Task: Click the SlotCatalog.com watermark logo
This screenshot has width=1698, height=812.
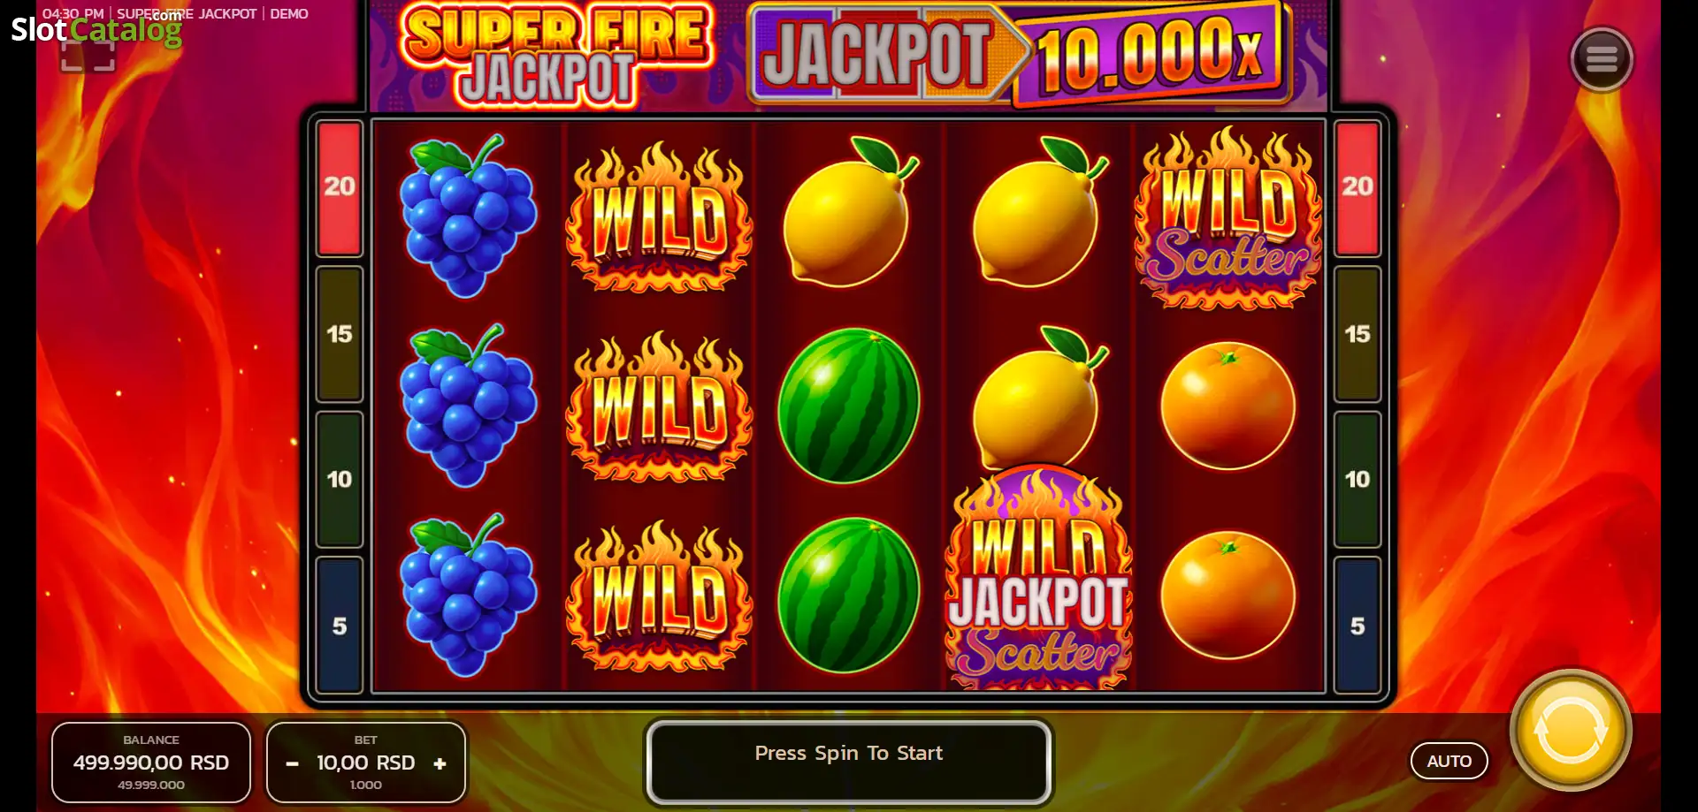Action: [x=96, y=28]
